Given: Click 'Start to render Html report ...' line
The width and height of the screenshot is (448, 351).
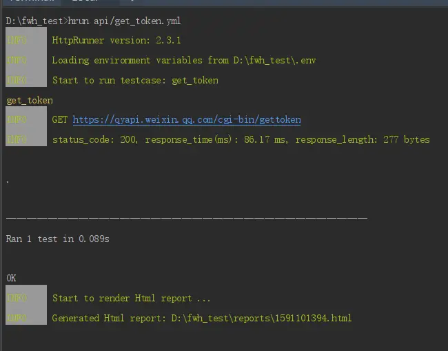Looking at the screenshot, I should 131,299.
